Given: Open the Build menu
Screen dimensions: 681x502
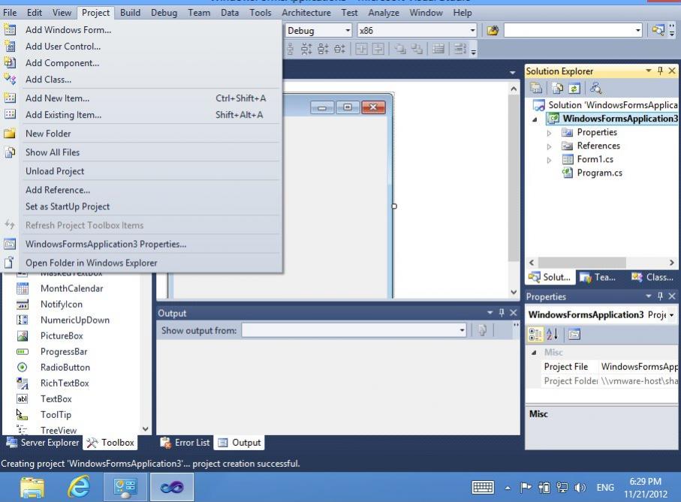Looking at the screenshot, I should point(130,13).
